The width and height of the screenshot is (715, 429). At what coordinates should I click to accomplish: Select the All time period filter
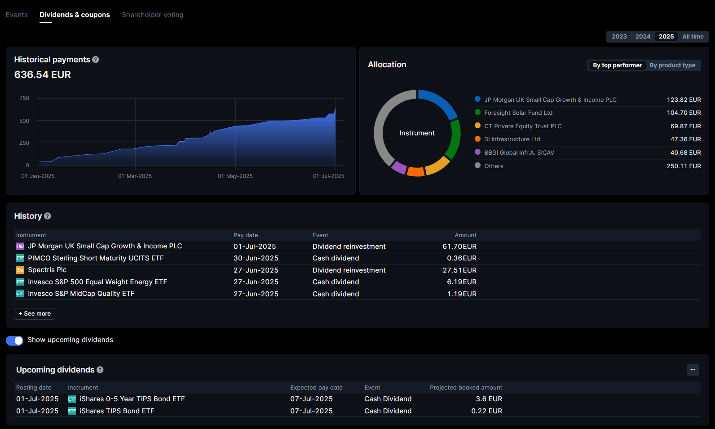coord(693,37)
